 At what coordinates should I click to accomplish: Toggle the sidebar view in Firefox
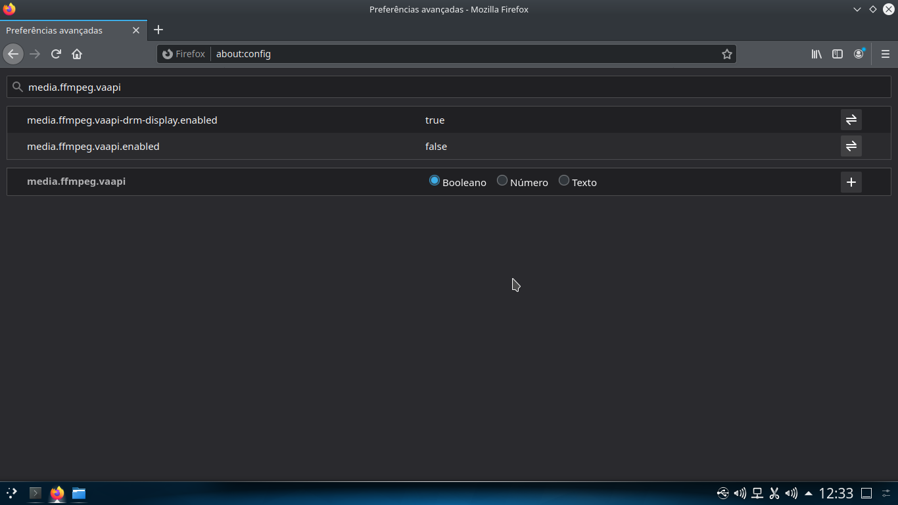pos(838,54)
